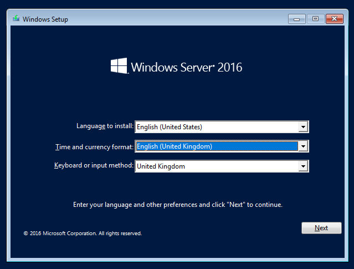The width and height of the screenshot is (354, 269).
Task: Expand the Keyboard or input method dropdown arrow
Action: [x=302, y=166]
